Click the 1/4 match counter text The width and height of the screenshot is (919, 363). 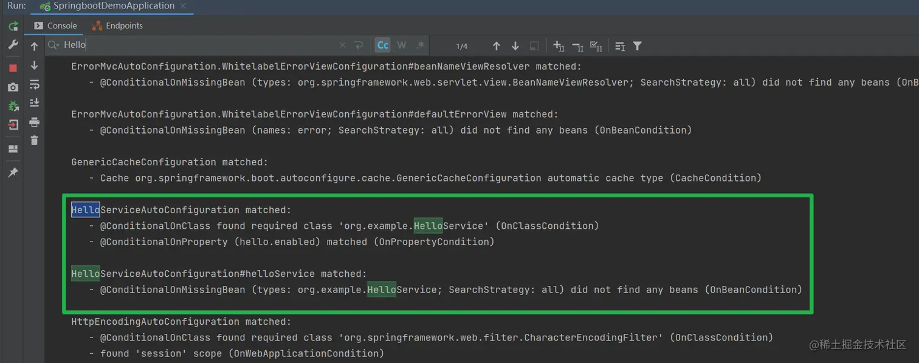pos(462,46)
